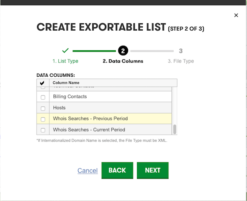Click the data columns list scrollbar thumb
247x201 pixels.
pos(175,129)
